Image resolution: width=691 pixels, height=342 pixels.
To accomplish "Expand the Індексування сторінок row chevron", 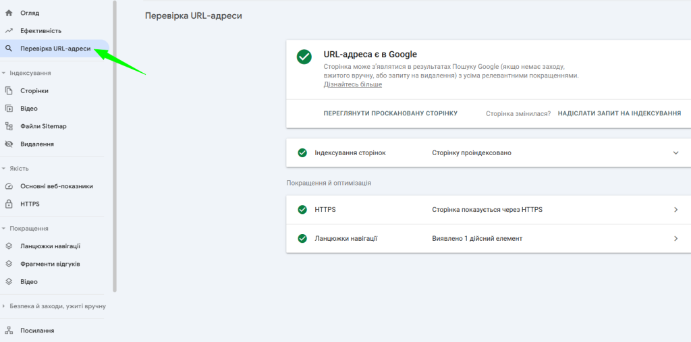I will click(675, 153).
